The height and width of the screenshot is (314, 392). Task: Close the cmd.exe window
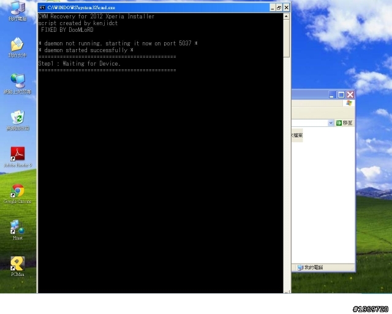[286, 8]
